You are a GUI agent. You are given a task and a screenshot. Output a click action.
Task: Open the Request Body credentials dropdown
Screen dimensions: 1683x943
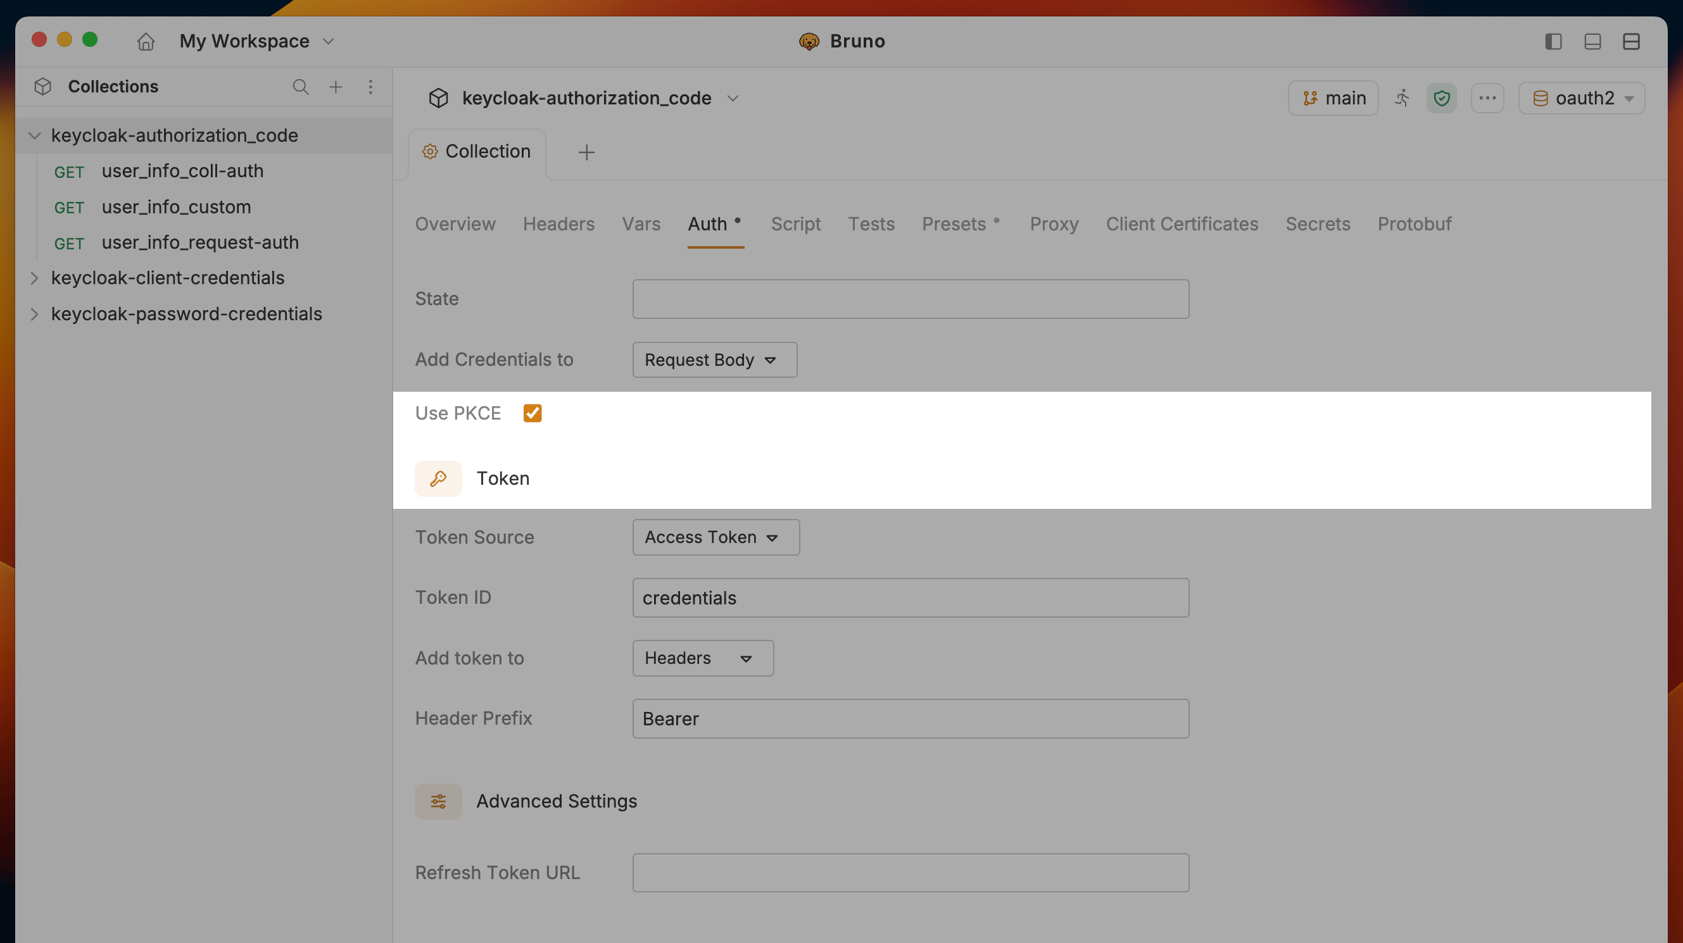point(715,360)
